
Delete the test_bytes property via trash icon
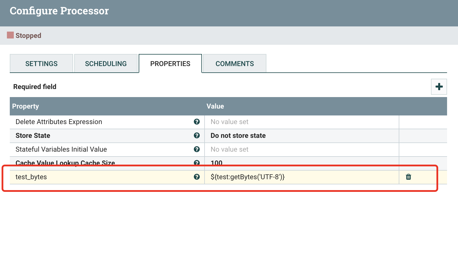tap(408, 177)
